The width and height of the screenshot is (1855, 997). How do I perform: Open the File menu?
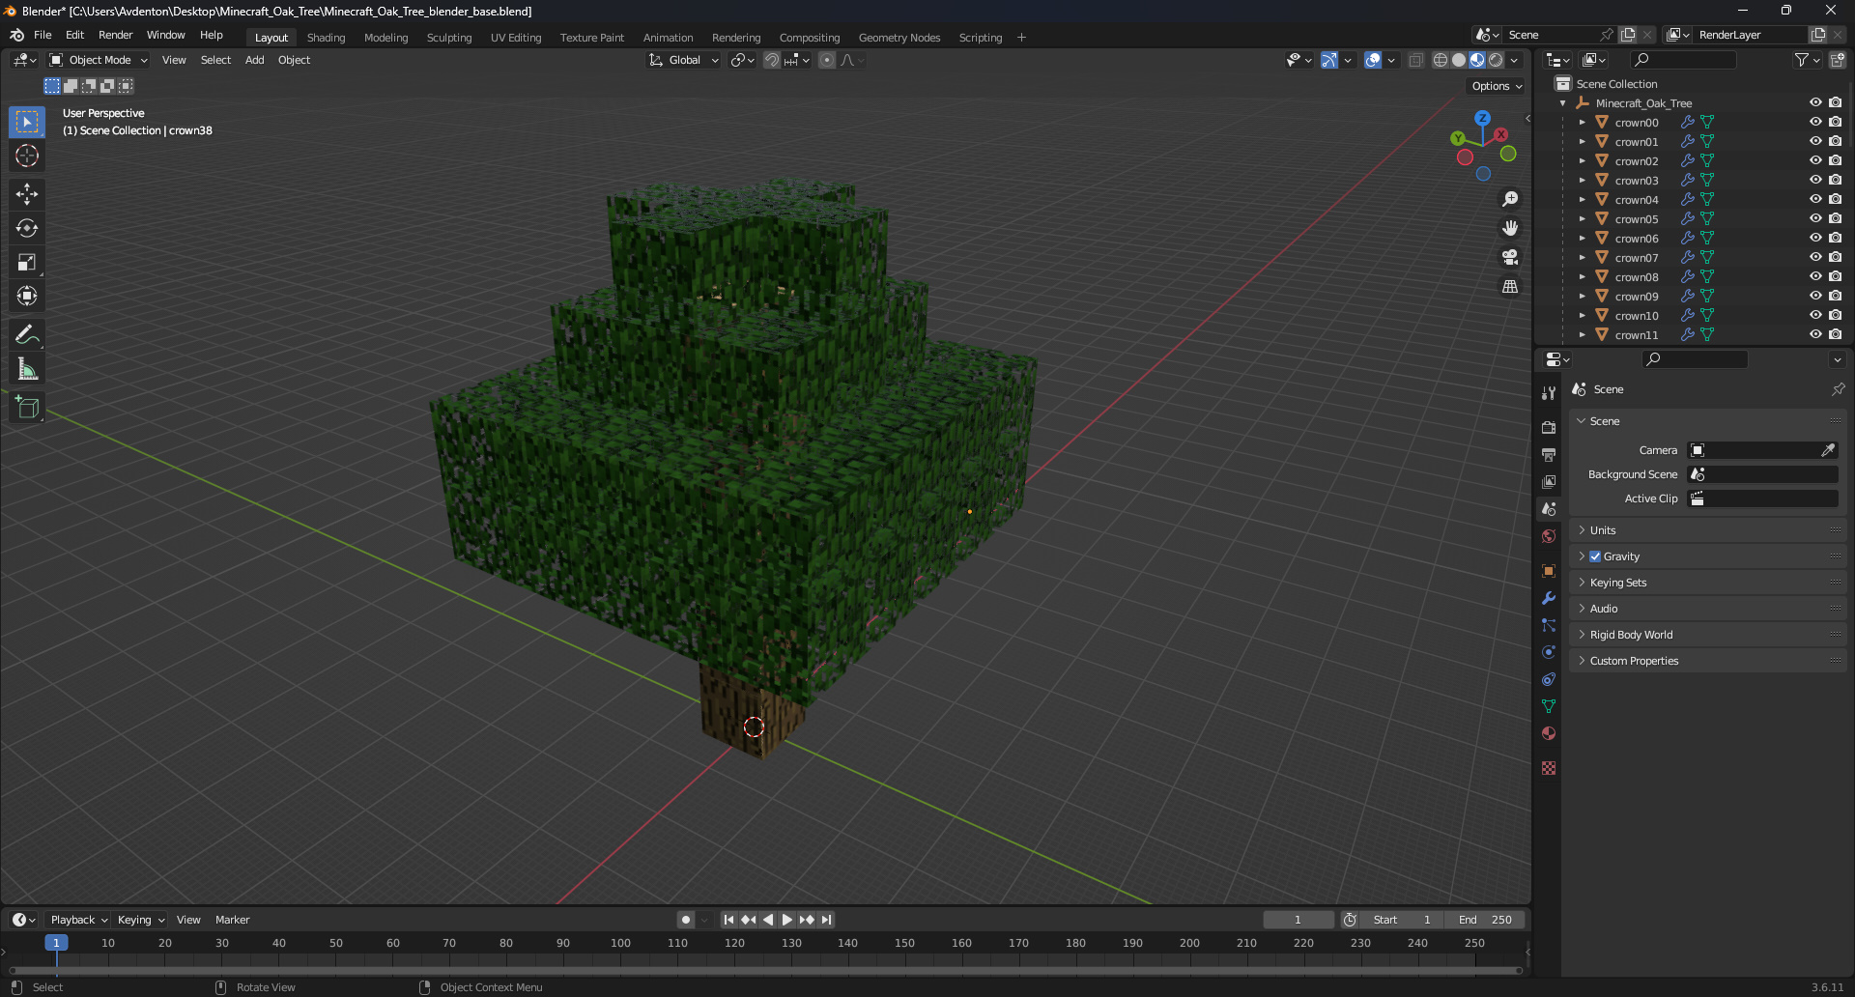pyautogui.click(x=43, y=35)
